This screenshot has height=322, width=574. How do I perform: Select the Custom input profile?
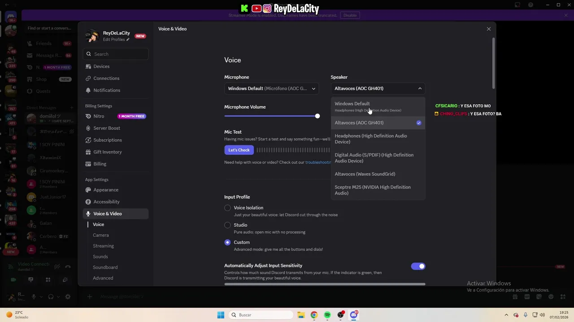(227, 242)
